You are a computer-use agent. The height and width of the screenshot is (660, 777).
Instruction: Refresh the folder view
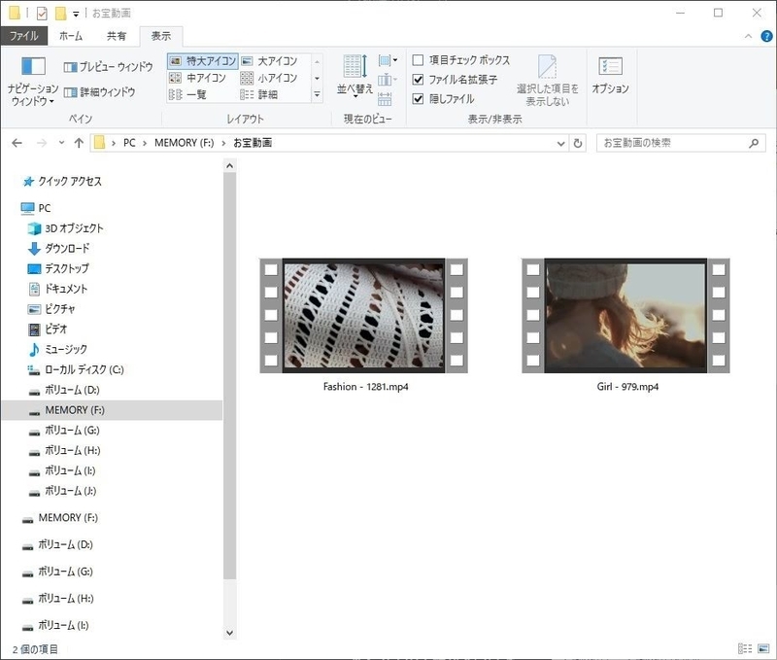578,143
